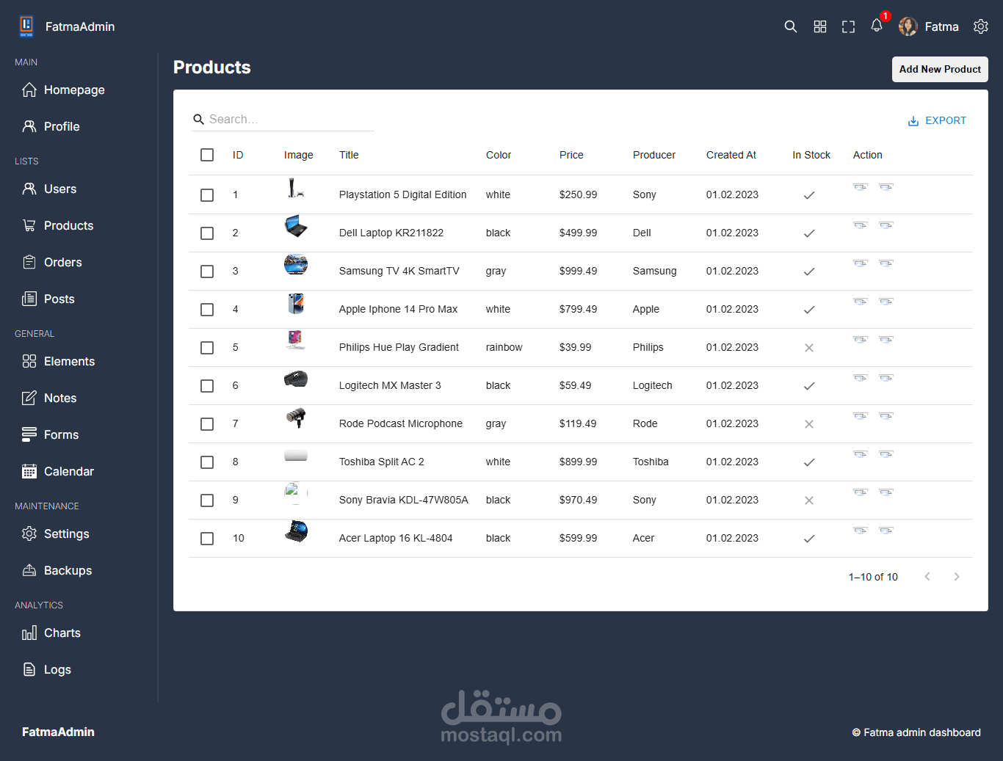Toggle fullscreen mode icon
1003x761 pixels.
(x=848, y=26)
